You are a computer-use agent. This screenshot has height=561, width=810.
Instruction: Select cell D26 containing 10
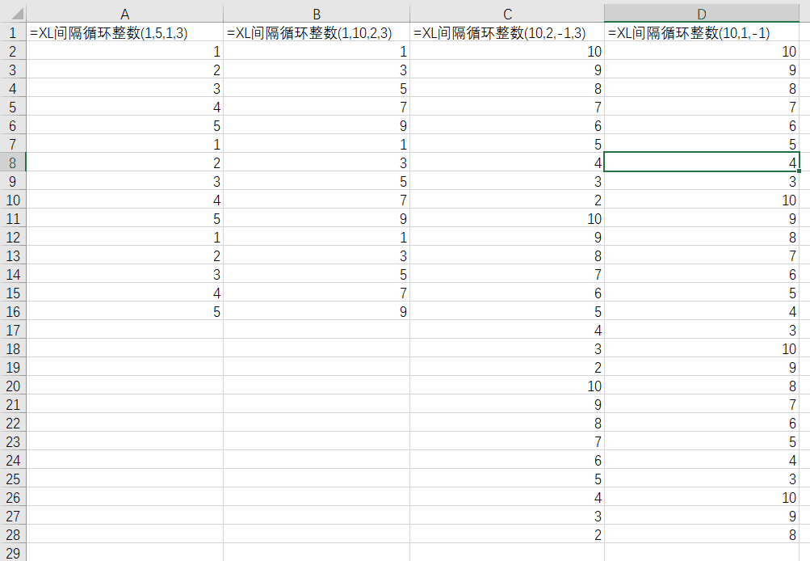pos(702,497)
